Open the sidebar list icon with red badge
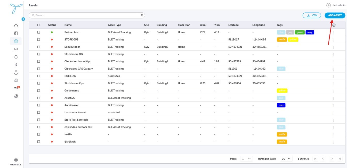 [x=17, y=88]
